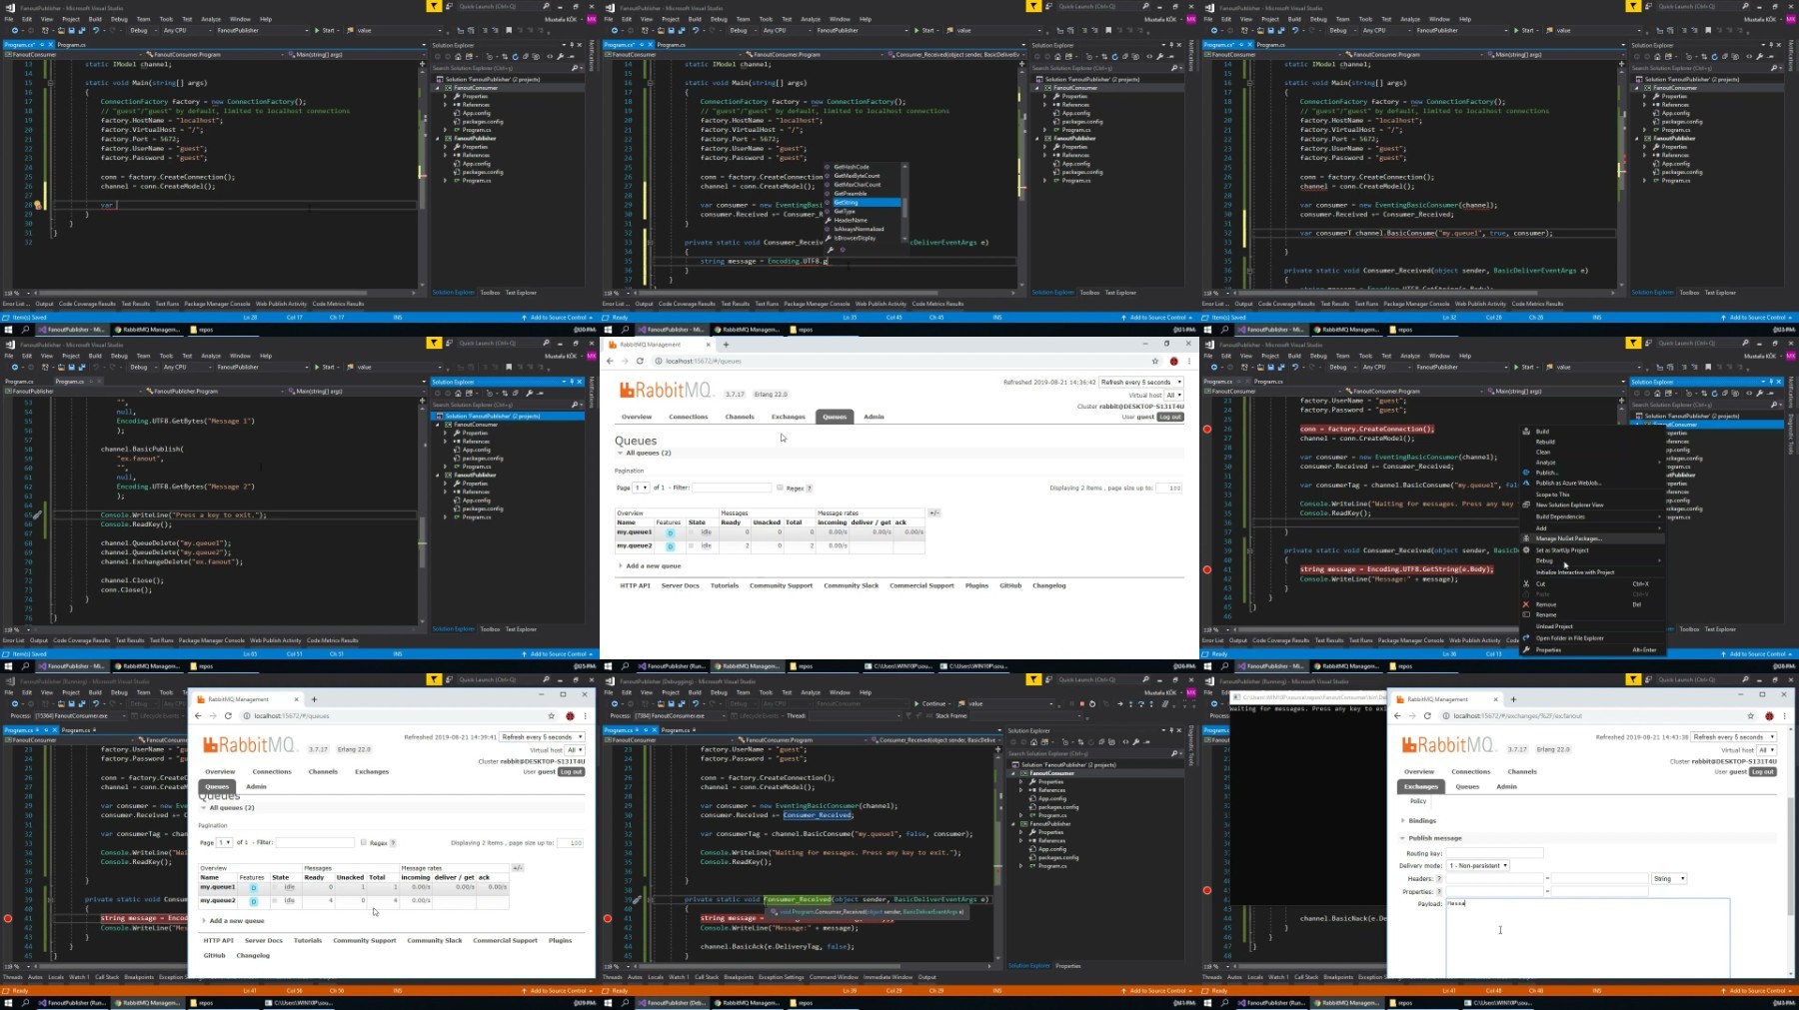Click the taskbar search icon in the center frame
The width and height of the screenshot is (1799, 1010).
(x=625, y=665)
